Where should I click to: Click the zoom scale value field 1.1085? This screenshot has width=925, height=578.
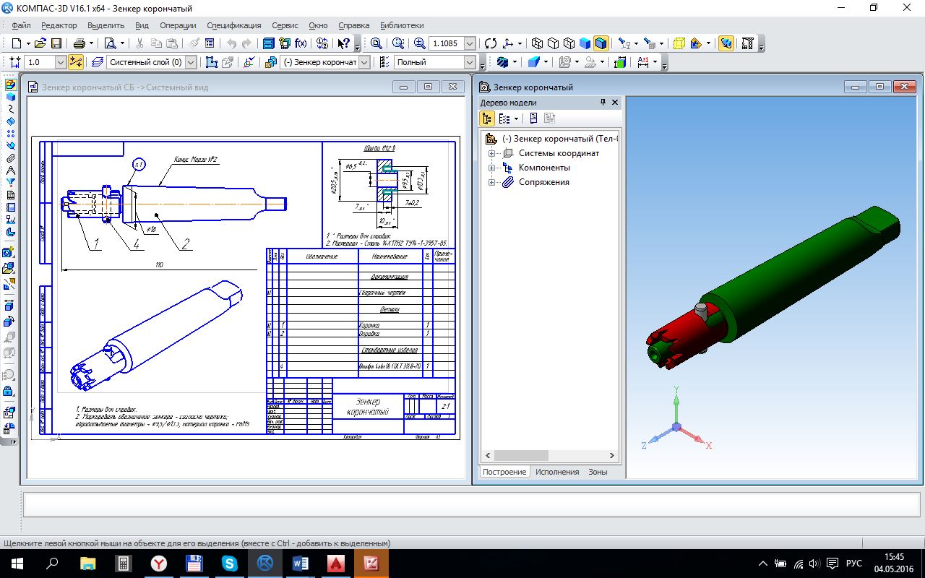(x=446, y=43)
